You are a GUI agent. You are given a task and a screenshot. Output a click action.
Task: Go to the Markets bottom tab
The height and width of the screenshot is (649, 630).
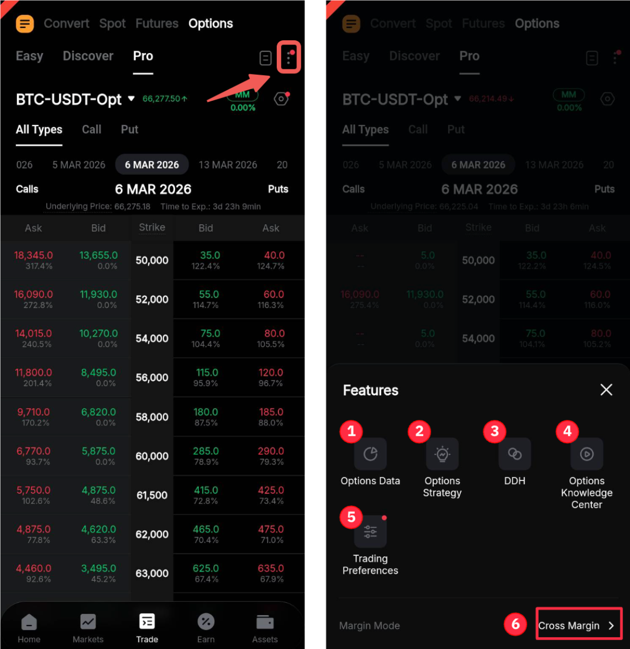[88, 628]
